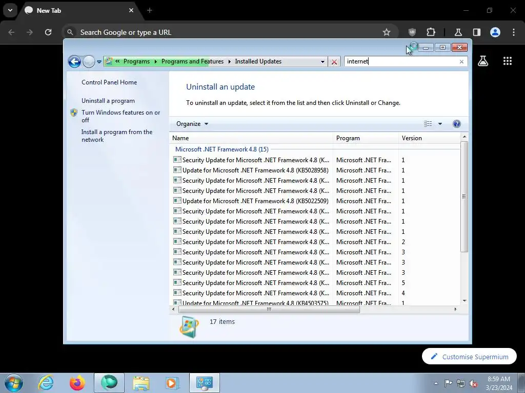The image size is (525, 393).
Task: Open Control Panel Home
Action: pos(109,82)
